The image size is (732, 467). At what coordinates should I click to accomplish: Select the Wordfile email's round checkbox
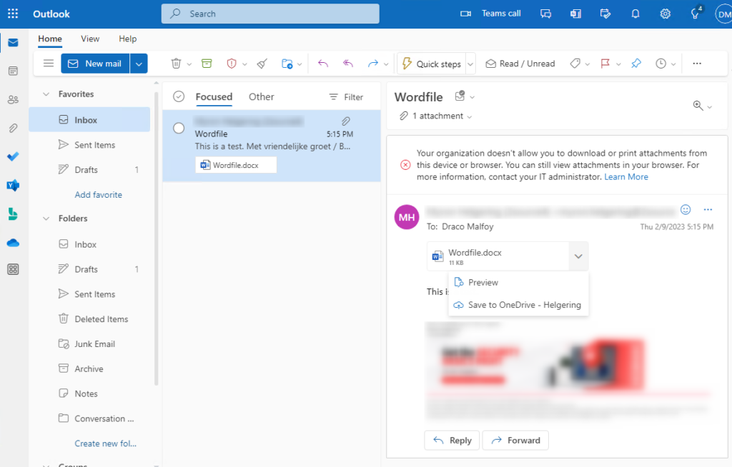point(179,129)
